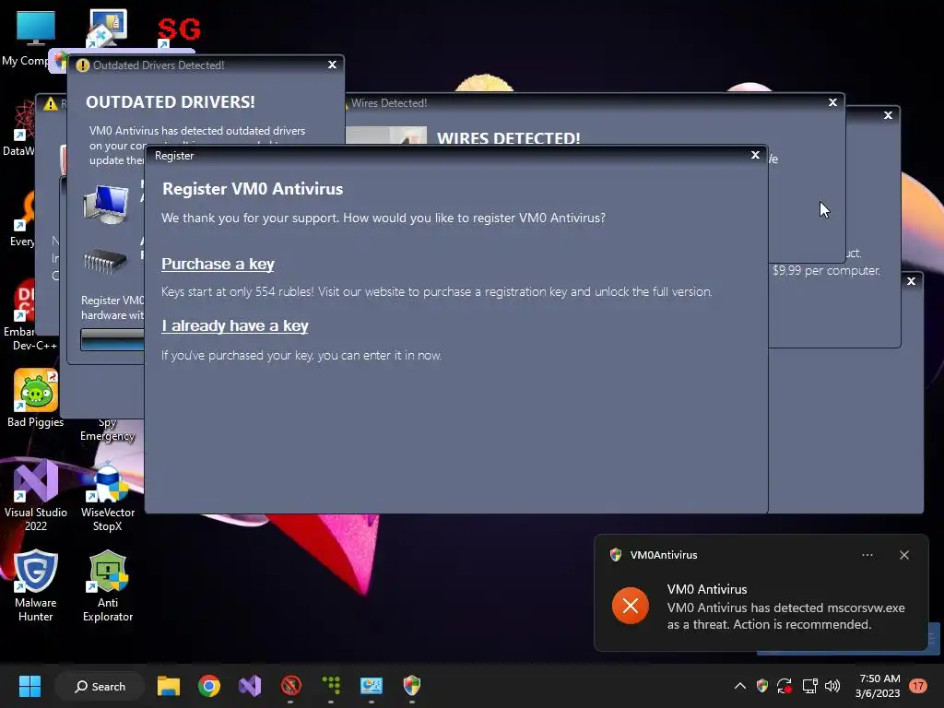
Task: Click the progress bar in Outdated Drivers window
Action: tap(112, 340)
